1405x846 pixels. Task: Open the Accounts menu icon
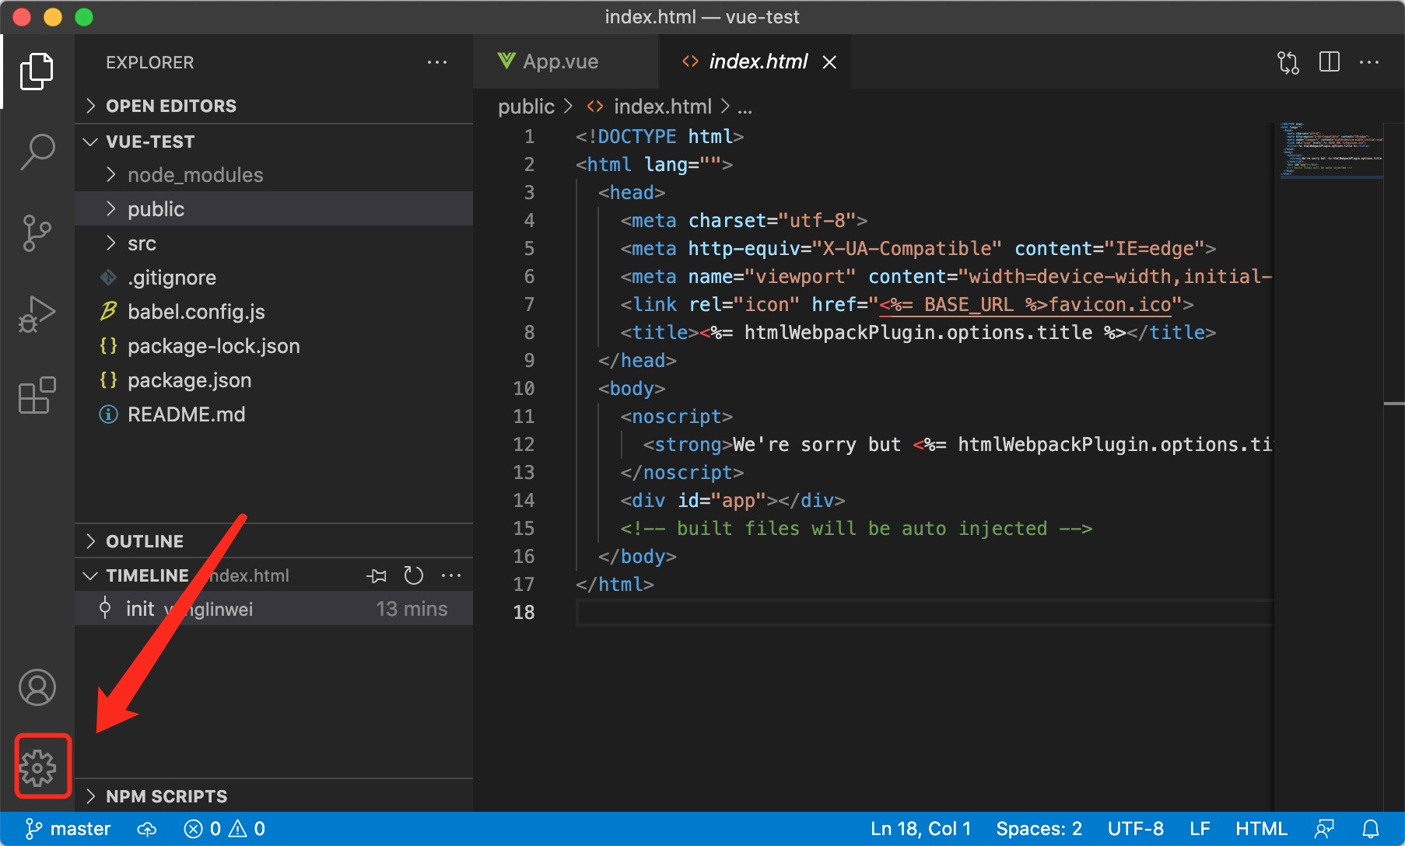[37, 687]
